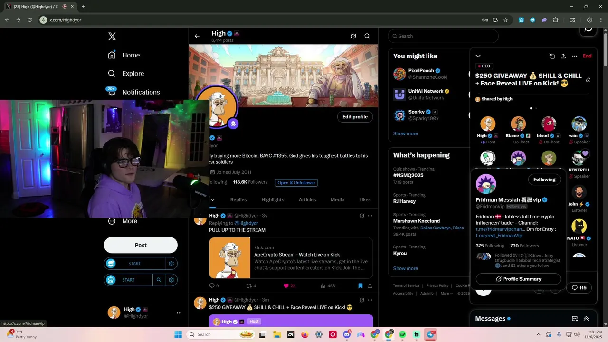
Task: Click the back arrow on profile header
Action: (x=197, y=36)
